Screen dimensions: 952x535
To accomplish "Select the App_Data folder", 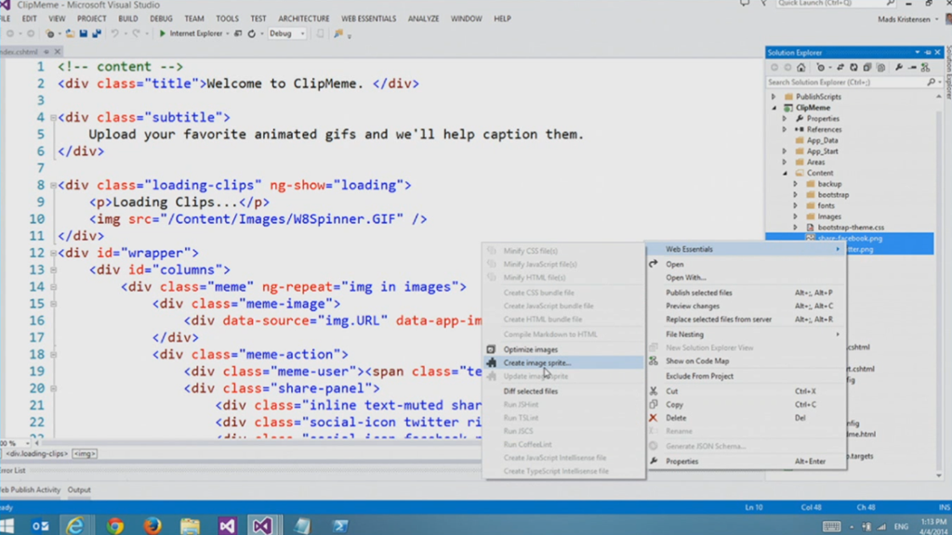I will point(822,141).
